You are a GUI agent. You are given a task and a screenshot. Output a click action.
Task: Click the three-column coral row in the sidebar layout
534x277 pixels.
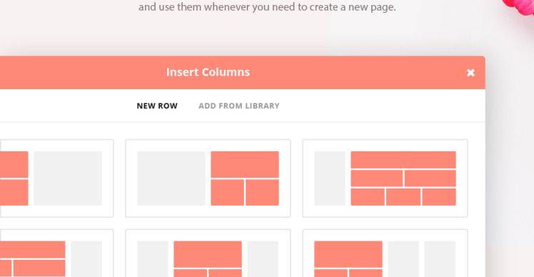pyautogui.click(x=403, y=197)
